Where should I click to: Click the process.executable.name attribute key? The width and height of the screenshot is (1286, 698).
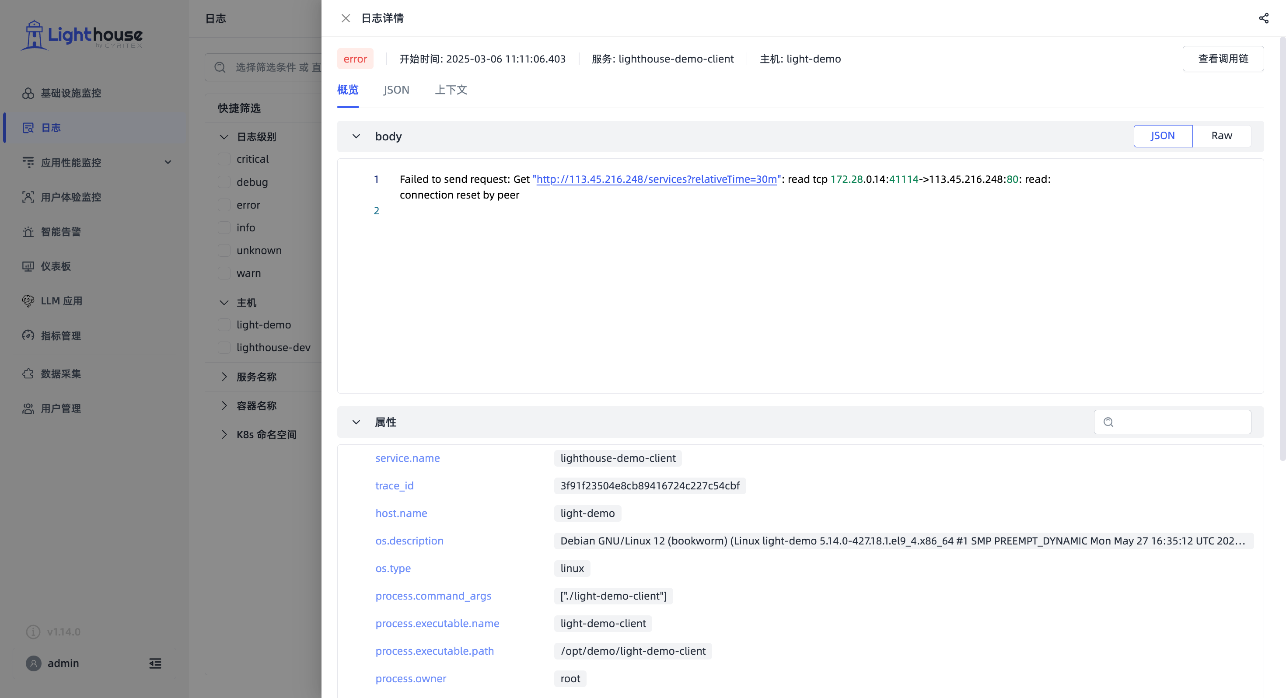point(437,624)
